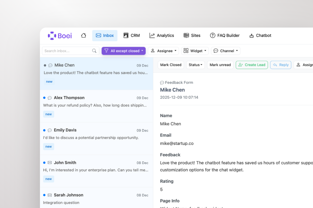Toggle the unread blue dot on Emily Davis
Viewport: 313px width, 208px height.
44,130
